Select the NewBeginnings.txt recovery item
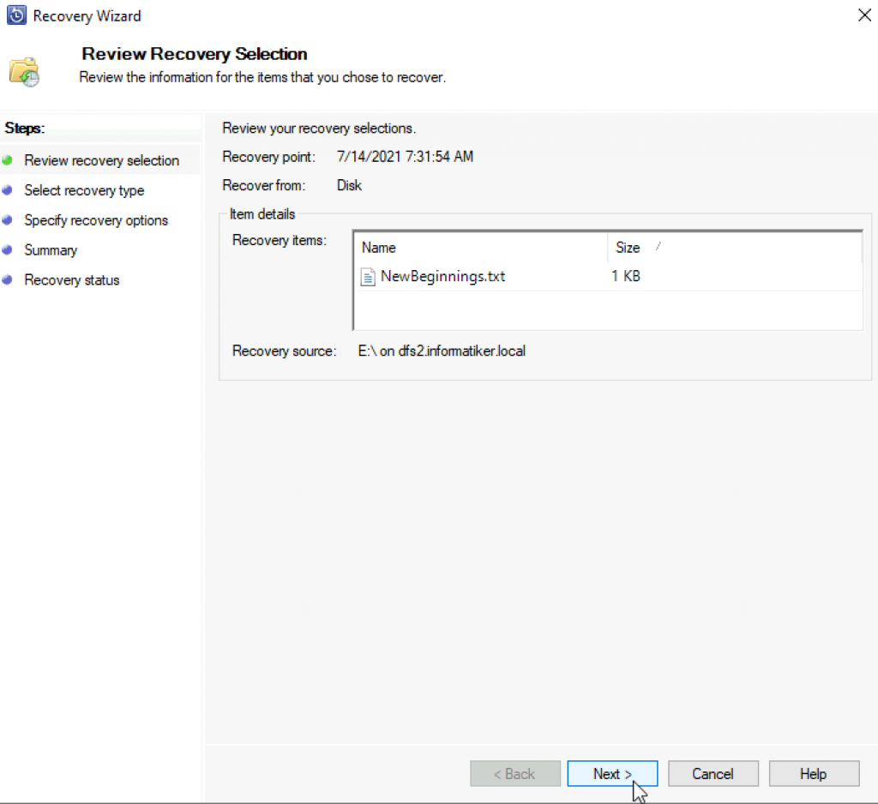Viewport: 878px width, 804px height. 442,276
